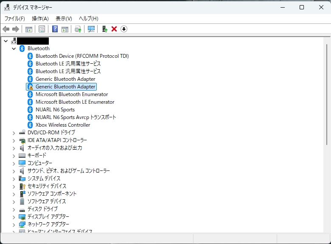This screenshot has height=244, width=331.
Task: Expand the ネットワーク アダプター category
Action: [x=14, y=225]
